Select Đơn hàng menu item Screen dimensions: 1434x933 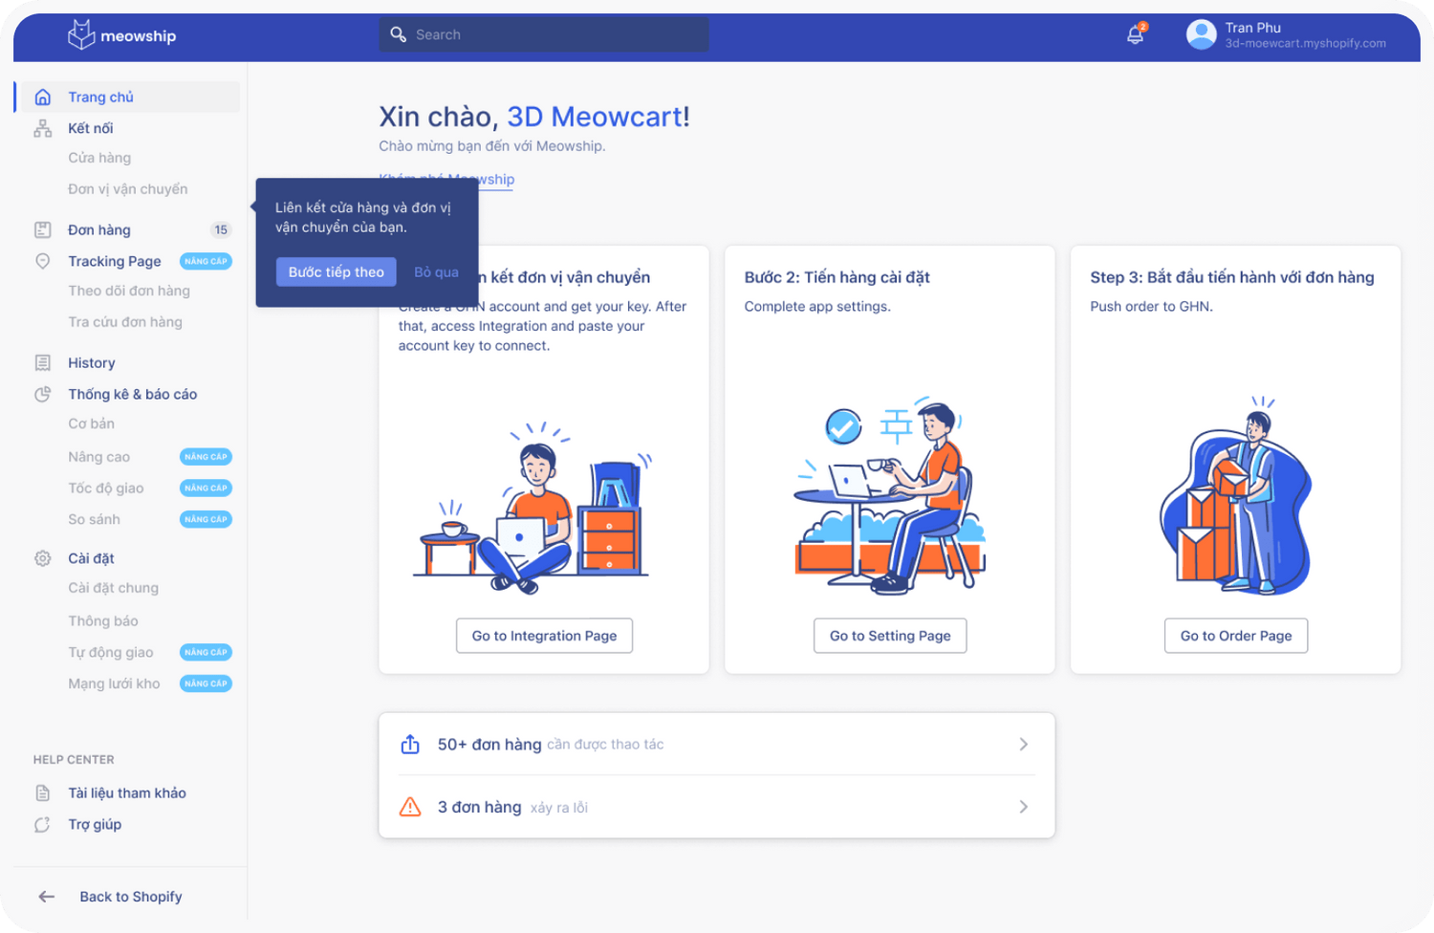coord(99,229)
